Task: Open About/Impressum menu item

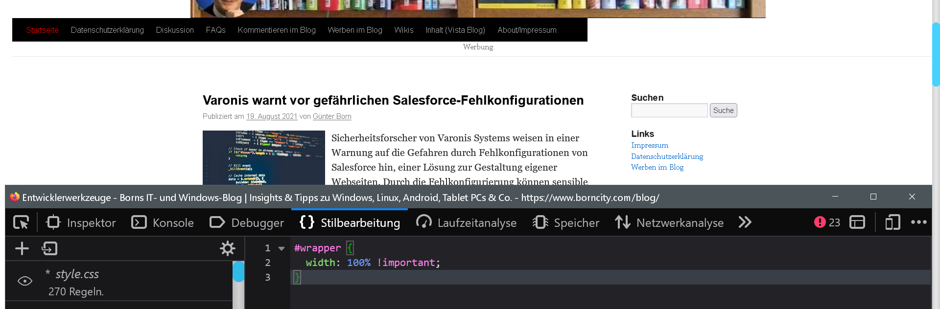Action: point(527,30)
